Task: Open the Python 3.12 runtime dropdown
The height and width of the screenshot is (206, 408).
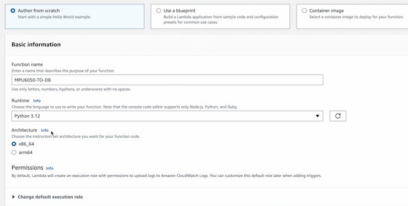Action: tap(167, 116)
